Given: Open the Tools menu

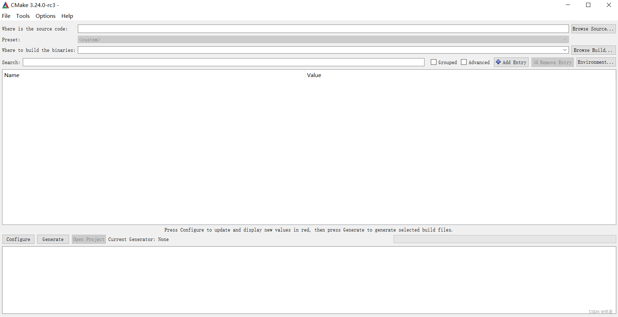Looking at the screenshot, I should 23,16.
